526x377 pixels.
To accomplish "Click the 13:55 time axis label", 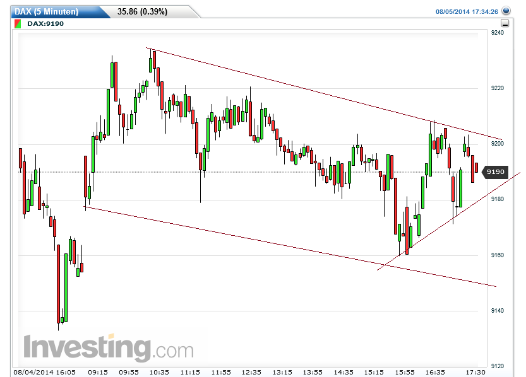I will click(313, 373).
